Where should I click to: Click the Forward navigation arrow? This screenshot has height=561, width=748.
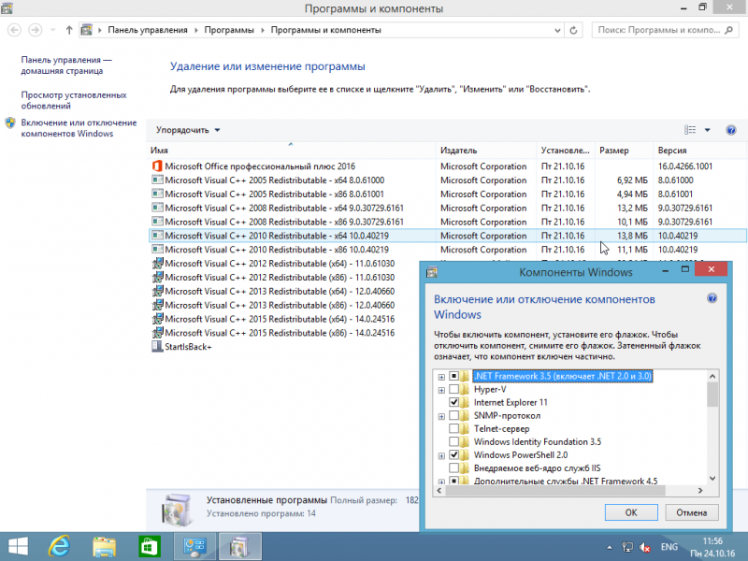tap(35, 30)
